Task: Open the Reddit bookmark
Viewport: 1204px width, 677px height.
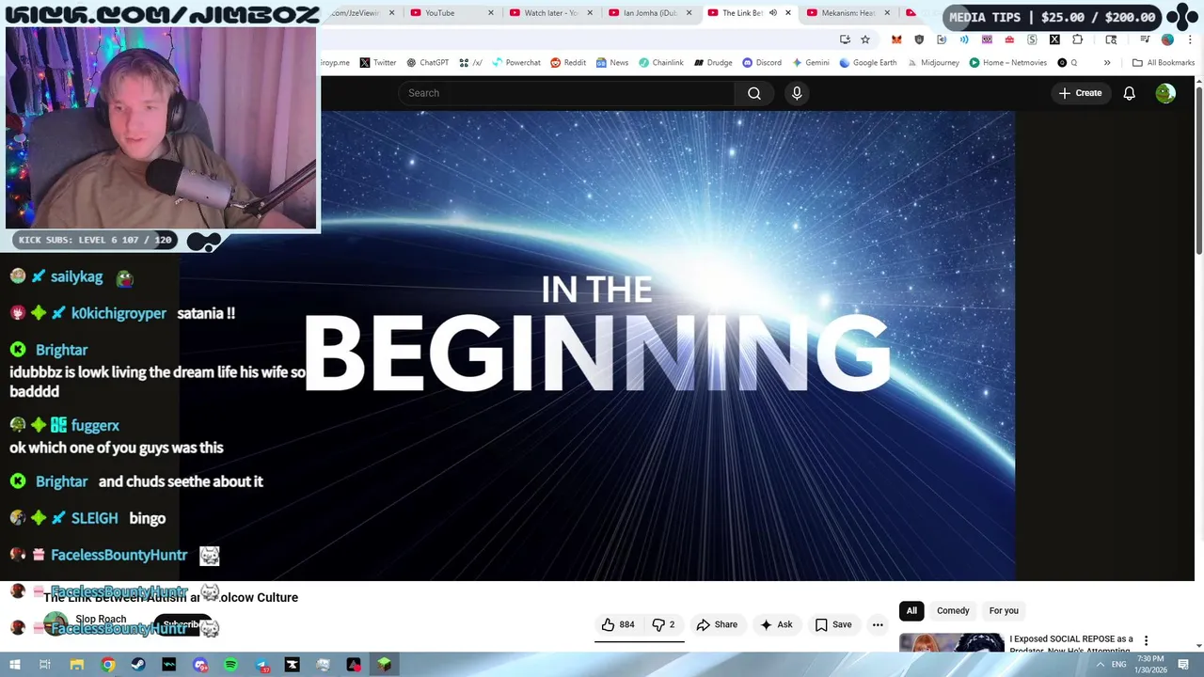Action: coord(568,63)
